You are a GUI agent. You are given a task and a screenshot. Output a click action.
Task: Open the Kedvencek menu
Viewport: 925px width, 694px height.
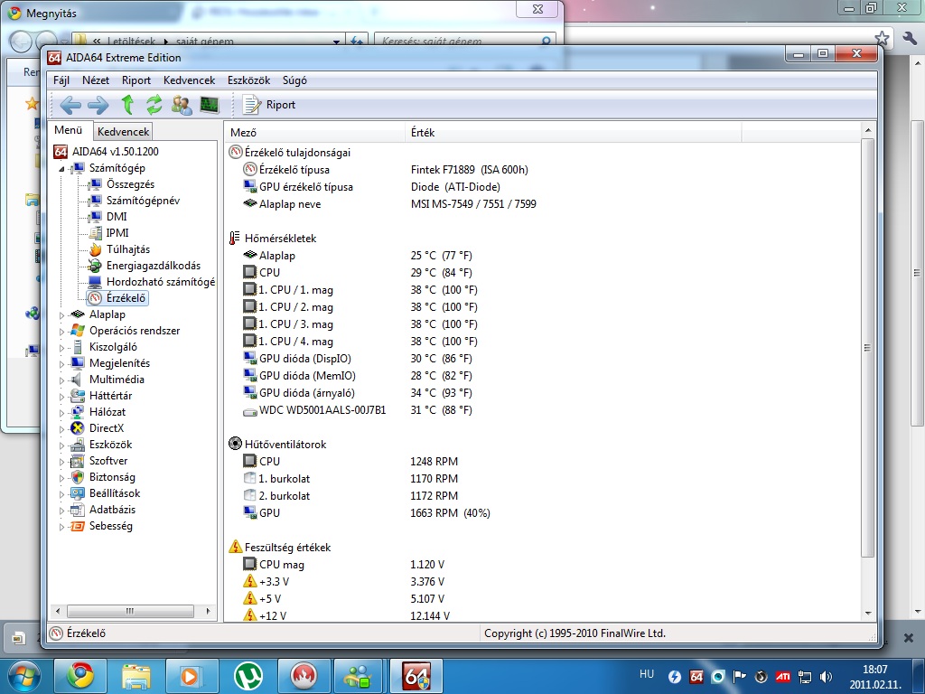click(190, 80)
